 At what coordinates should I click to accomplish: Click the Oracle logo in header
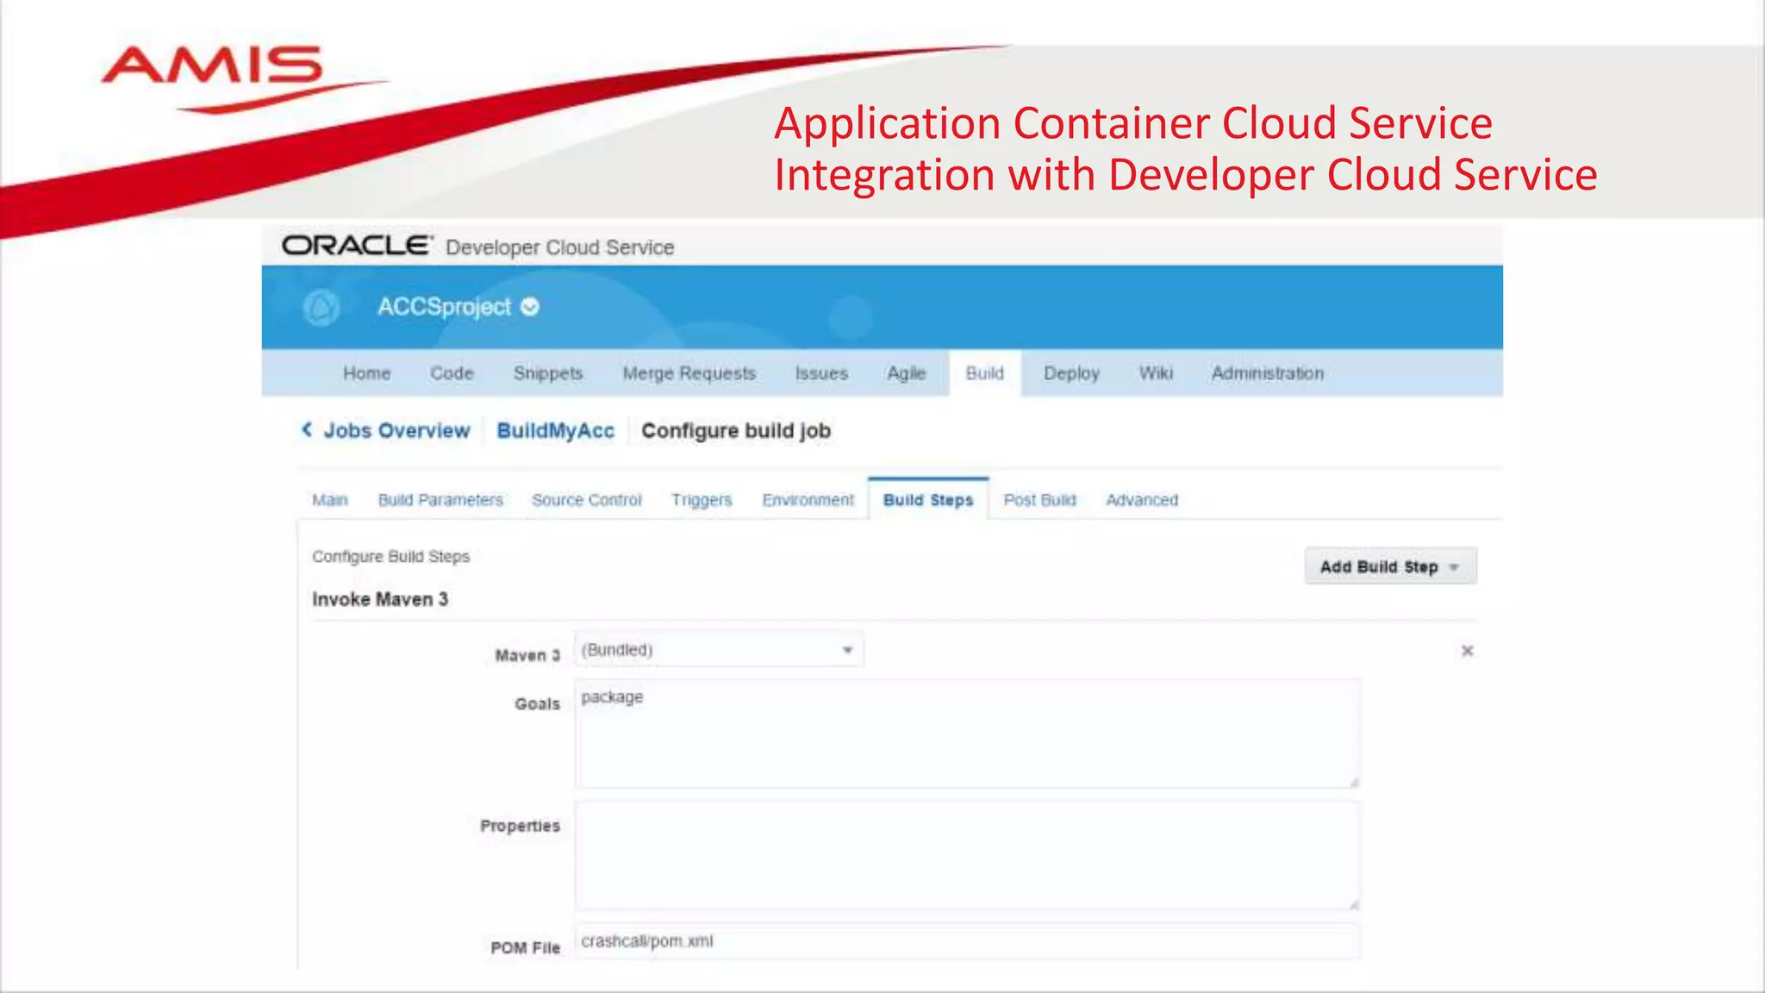click(357, 246)
